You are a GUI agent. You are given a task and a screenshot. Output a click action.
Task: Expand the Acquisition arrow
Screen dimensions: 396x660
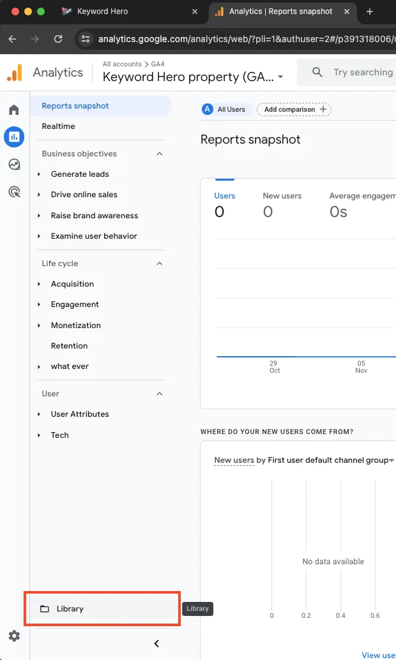tap(39, 284)
